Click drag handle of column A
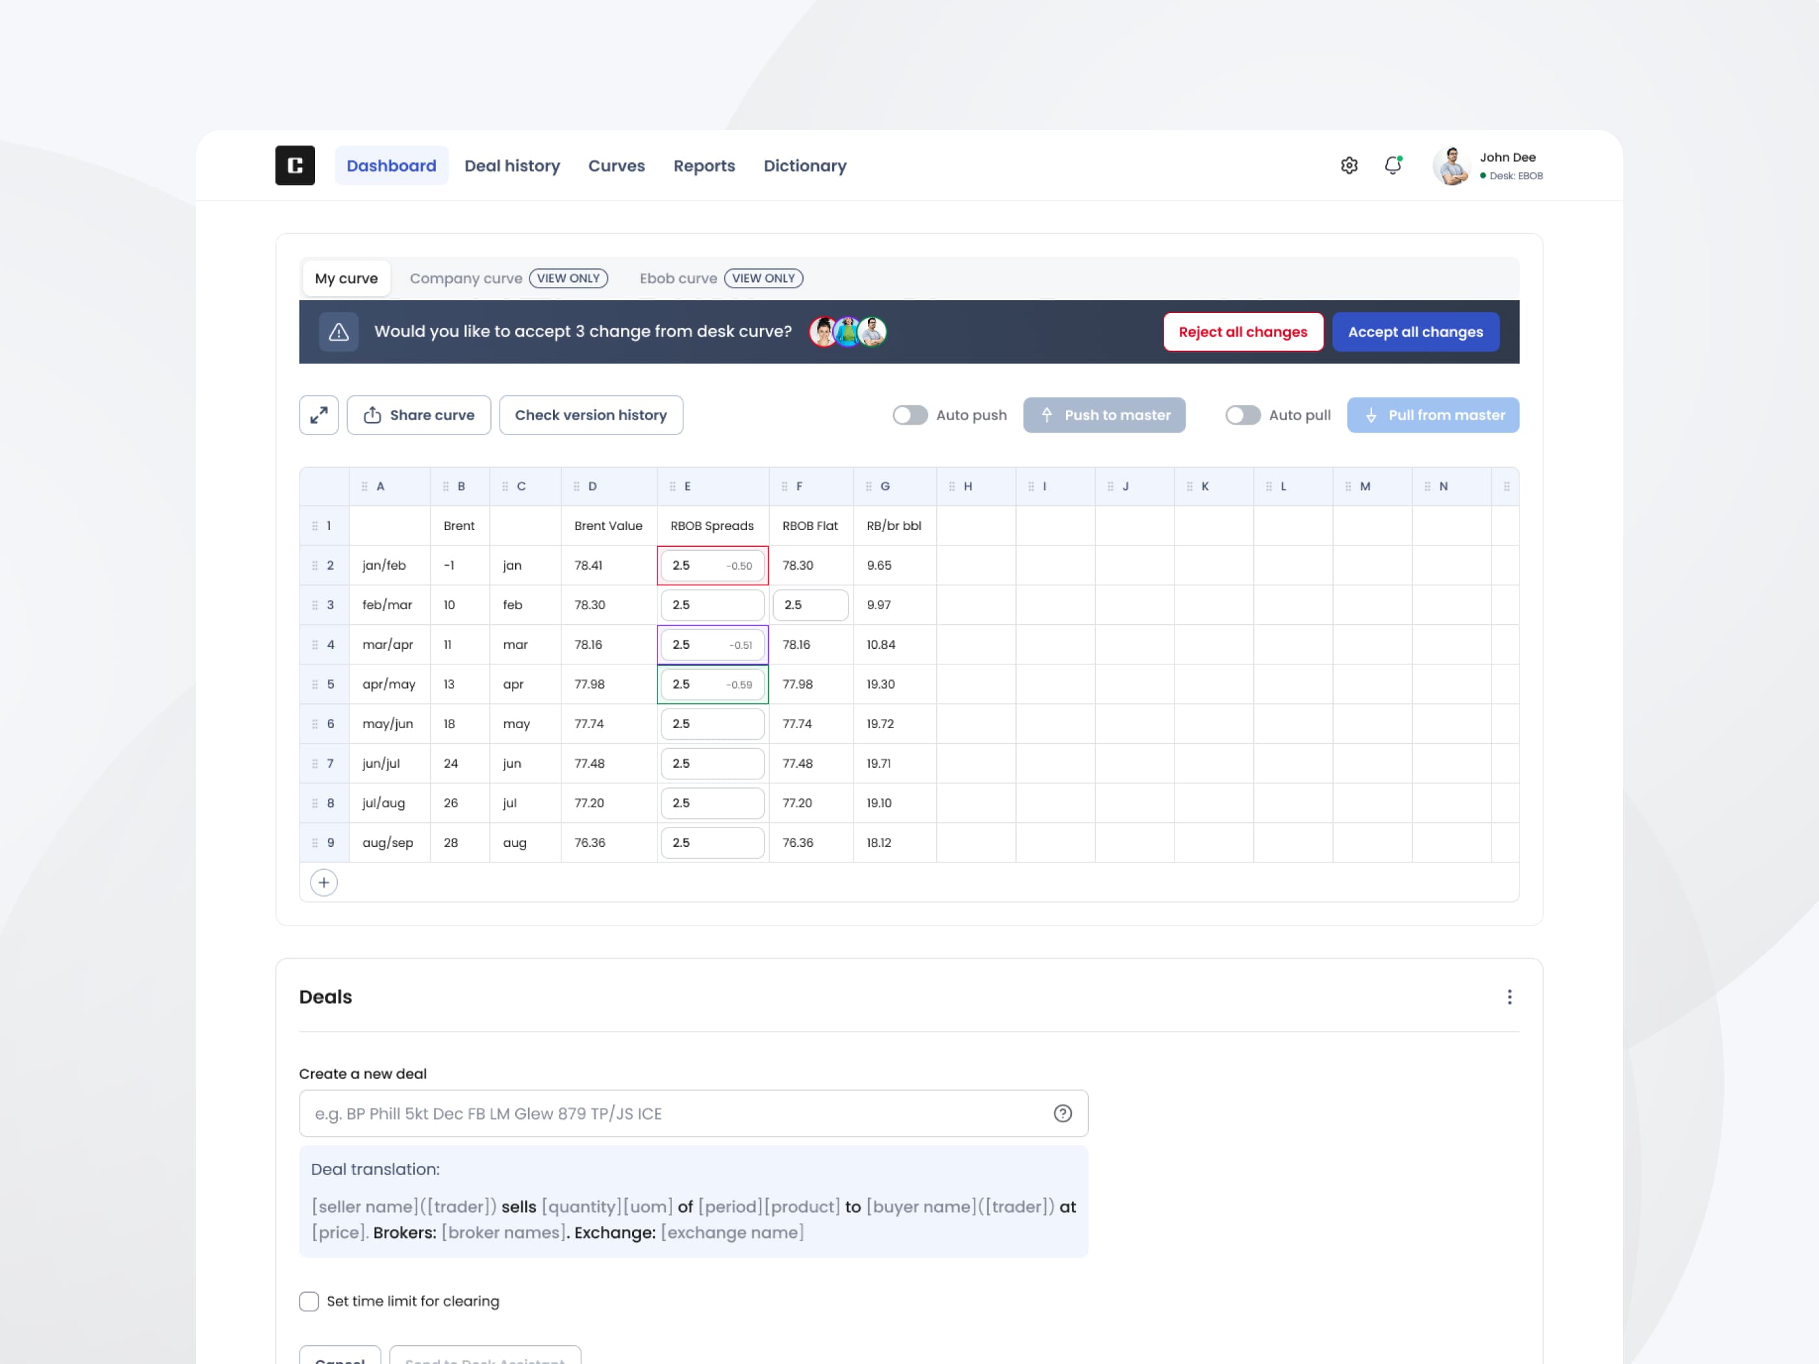Image resolution: width=1819 pixels, height=1364 pixels. [364, 486]
